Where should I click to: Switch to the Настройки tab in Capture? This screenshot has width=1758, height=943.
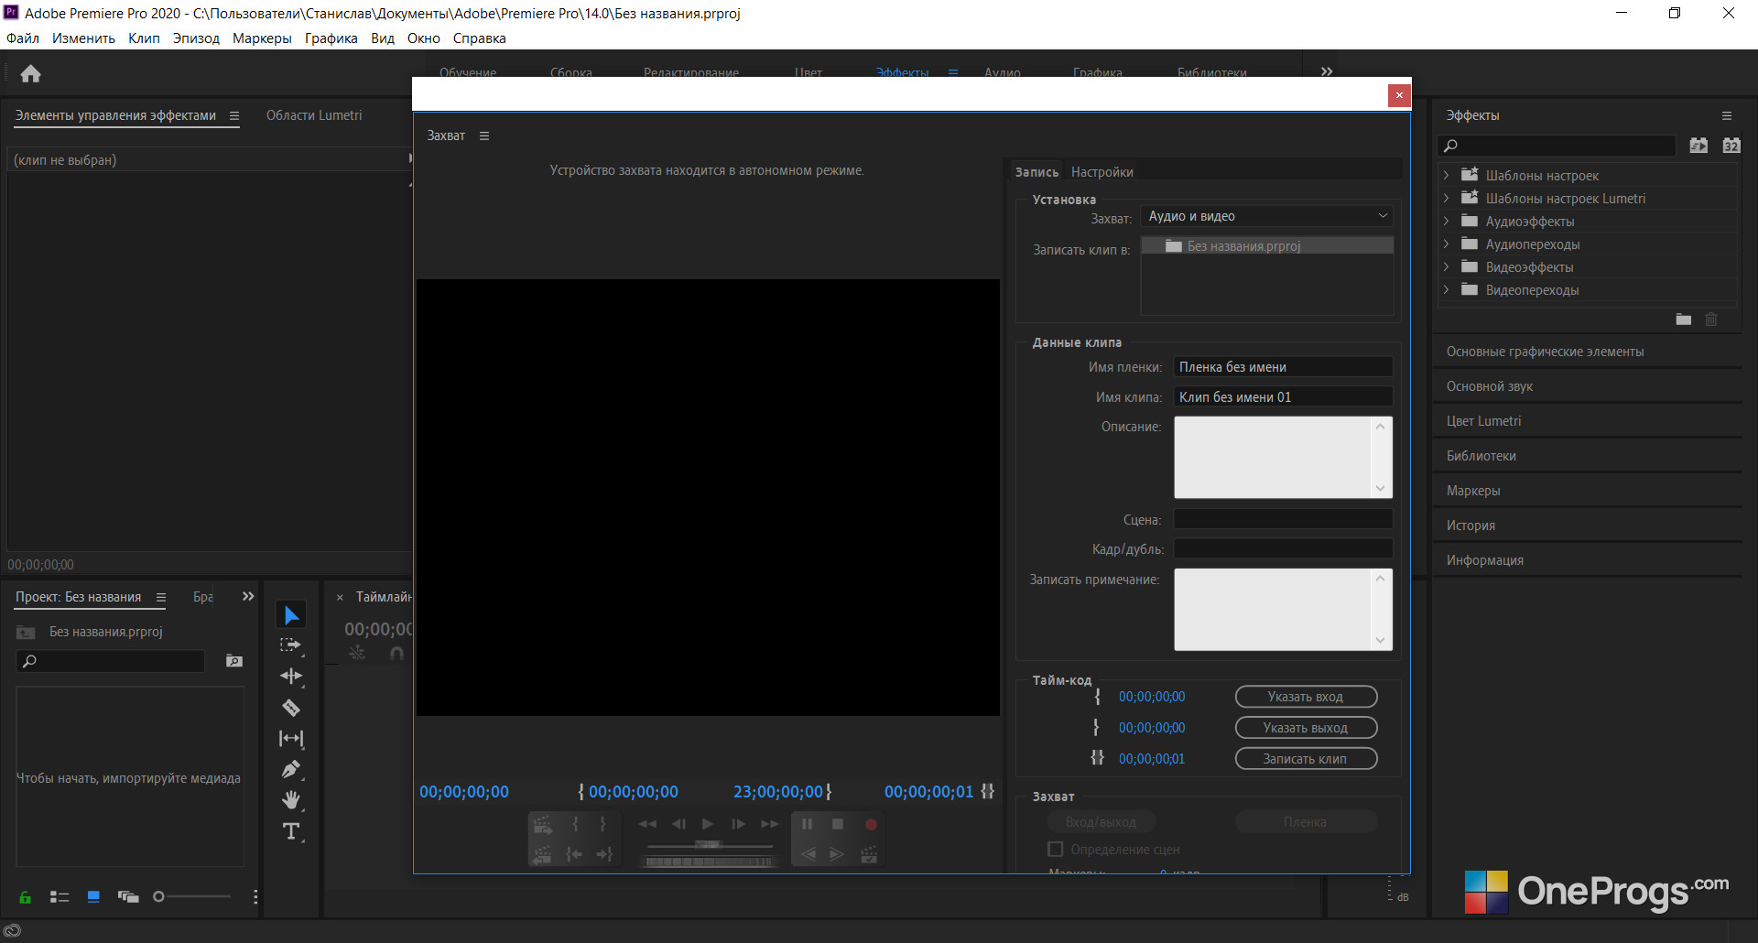pos(1101,172)
